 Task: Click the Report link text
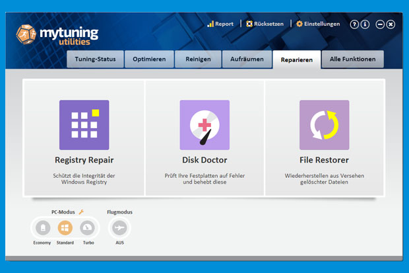pyautogui.click(x=224, y=24)
